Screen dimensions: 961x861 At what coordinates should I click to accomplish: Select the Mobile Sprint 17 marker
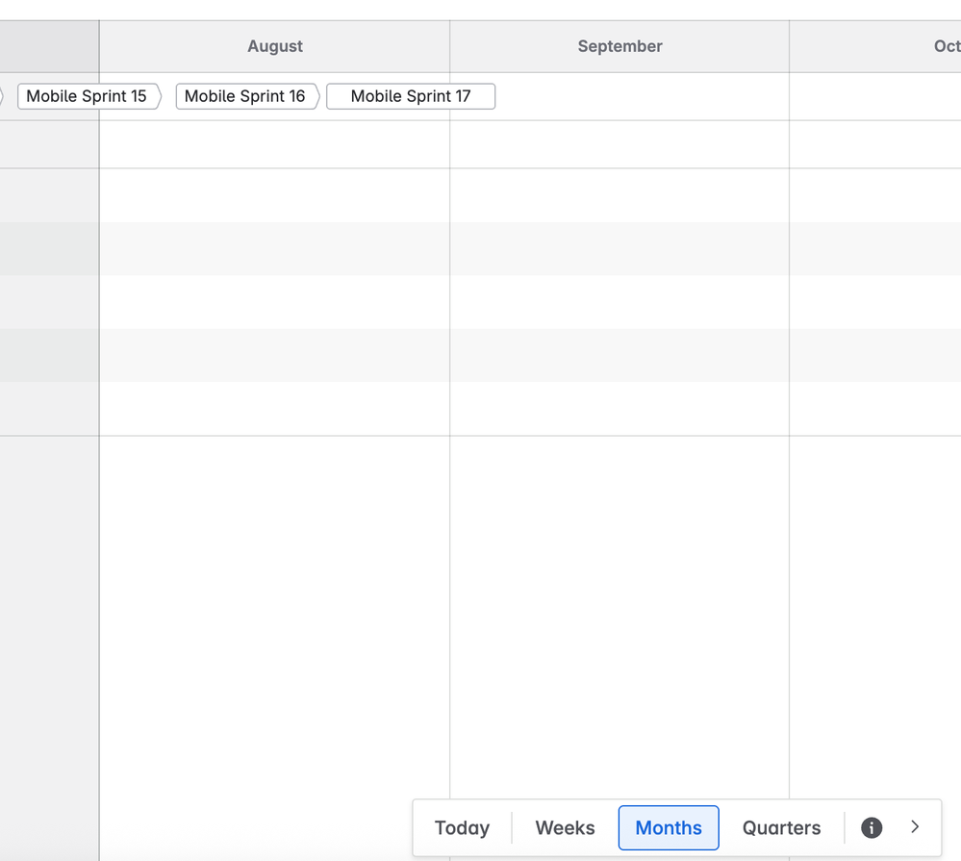pos(411,96)
